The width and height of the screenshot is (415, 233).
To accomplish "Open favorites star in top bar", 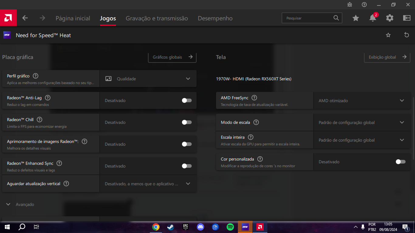I will [356, 18].
